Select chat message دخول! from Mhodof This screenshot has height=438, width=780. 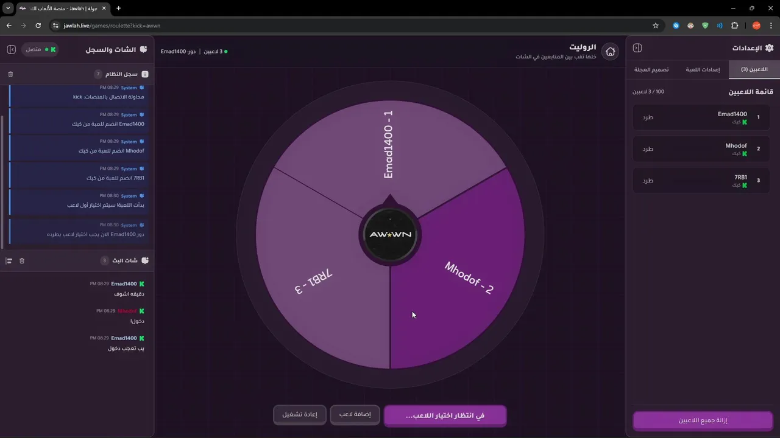137,321
